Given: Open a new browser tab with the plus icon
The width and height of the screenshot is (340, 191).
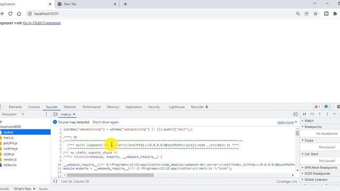Looking at the screenshot, I should [125, 4].
